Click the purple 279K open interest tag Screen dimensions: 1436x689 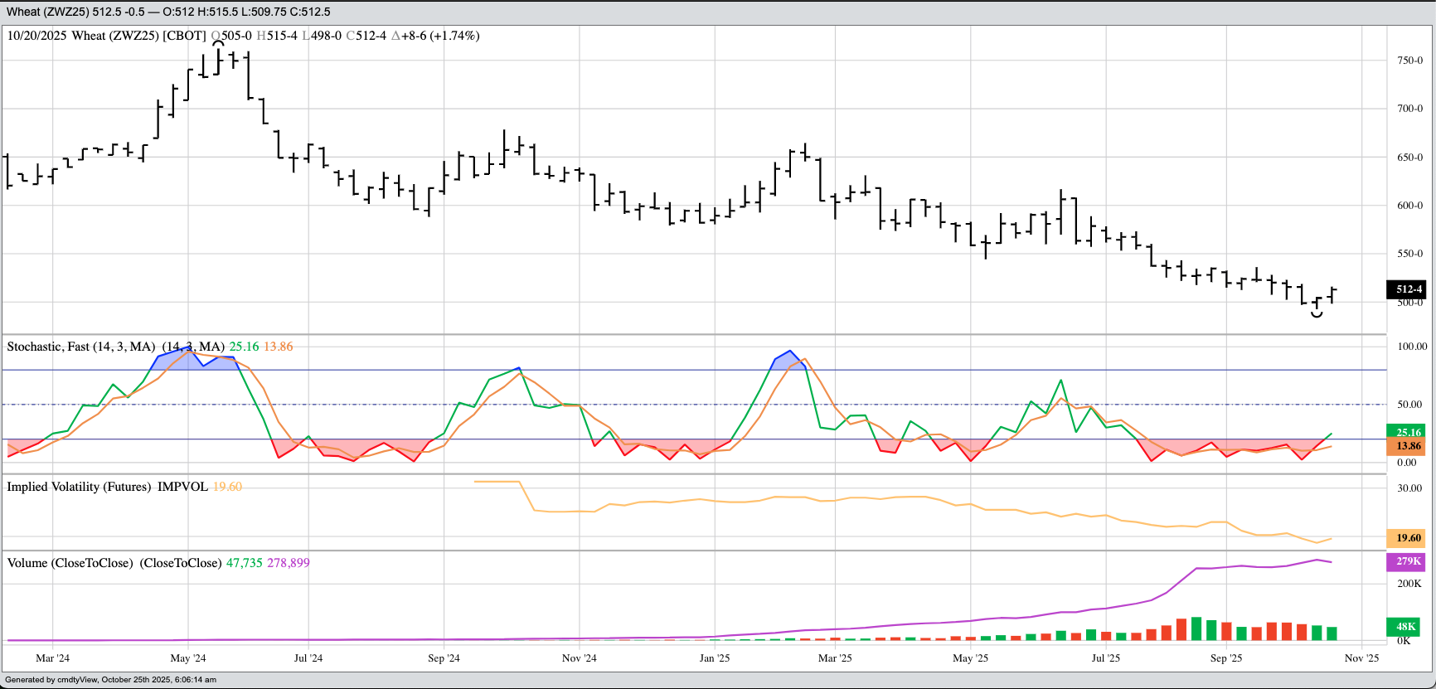1408,561
